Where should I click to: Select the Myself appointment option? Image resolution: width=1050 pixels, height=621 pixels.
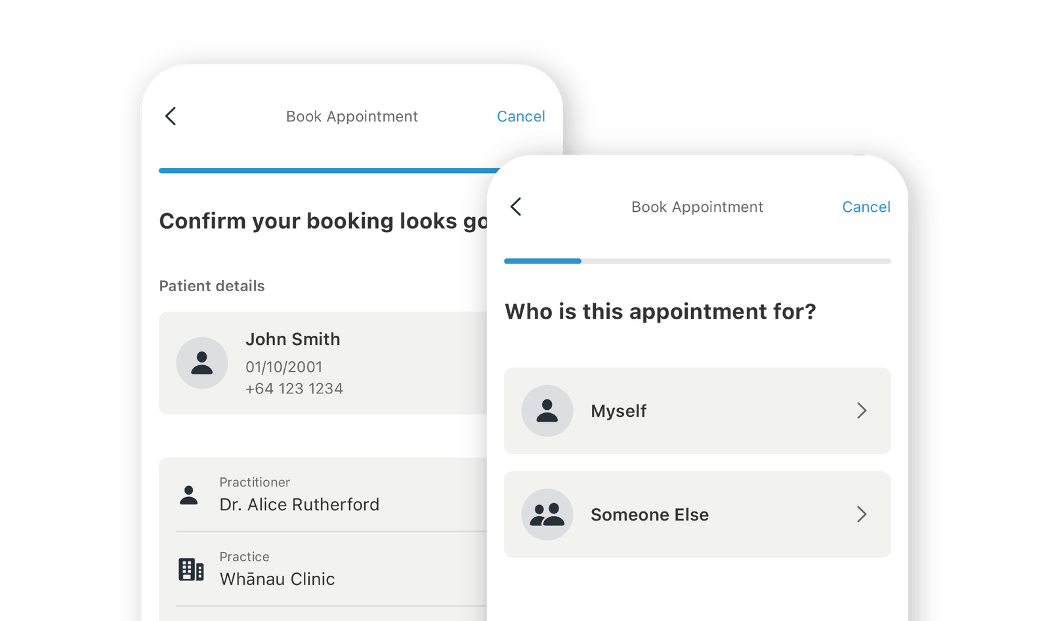tap(697, 411)
